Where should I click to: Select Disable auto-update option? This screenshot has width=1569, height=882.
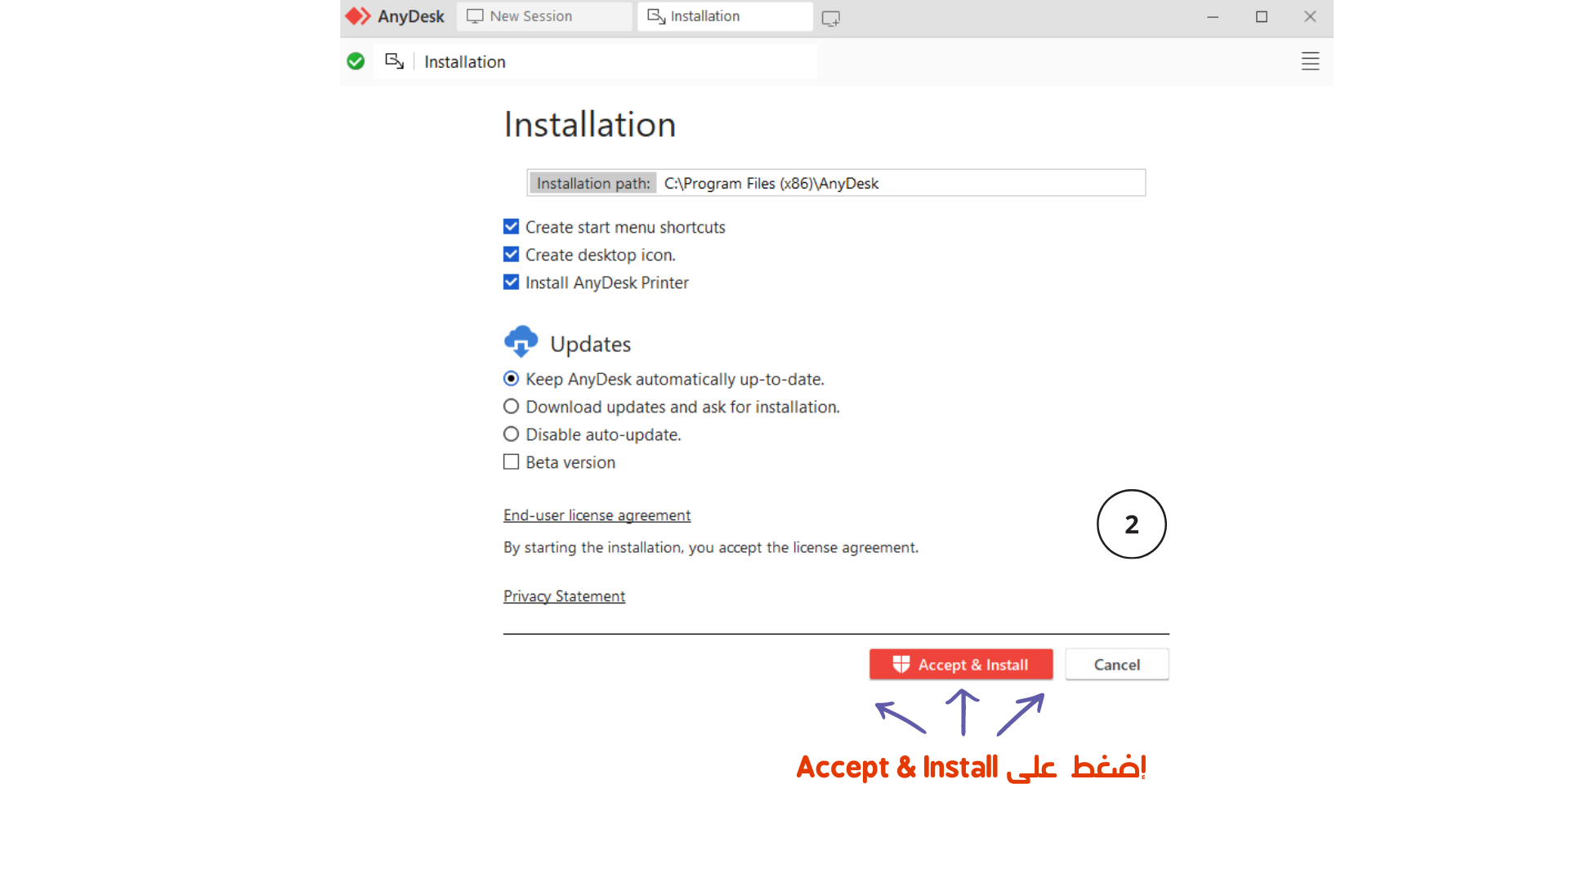pos(512,434)
